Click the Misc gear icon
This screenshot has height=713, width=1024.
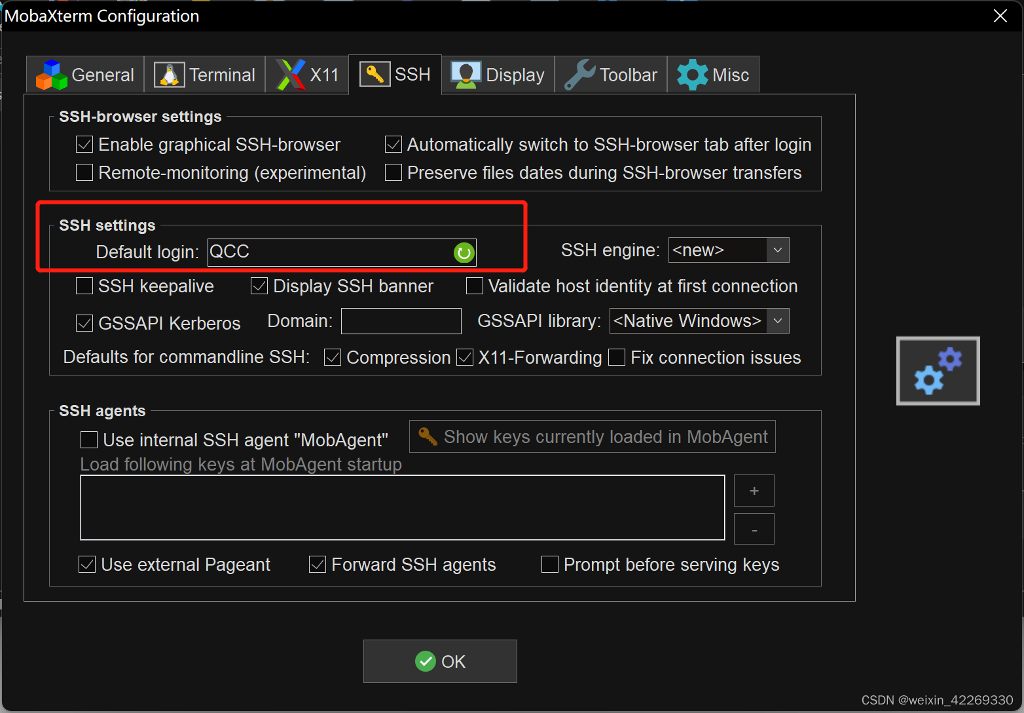(691, 74)
